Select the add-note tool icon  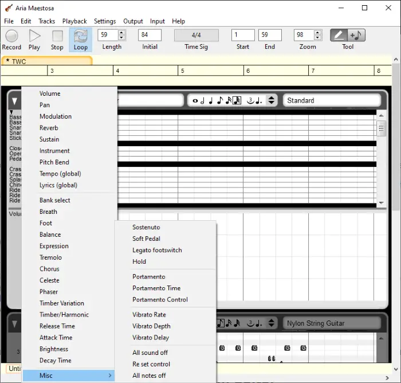pyautogui.click(x=356, y=35)
